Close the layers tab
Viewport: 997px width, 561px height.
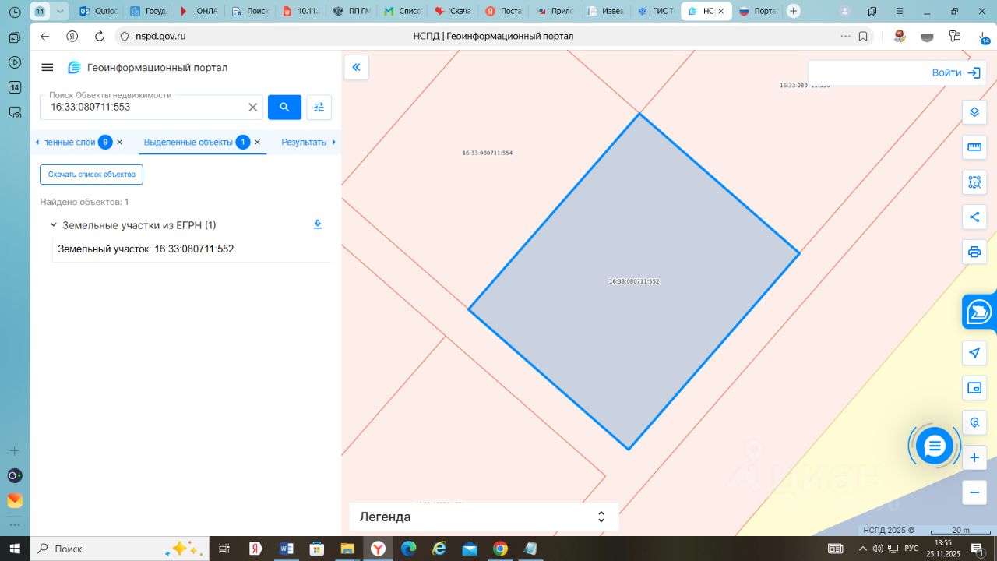[119, 142]
